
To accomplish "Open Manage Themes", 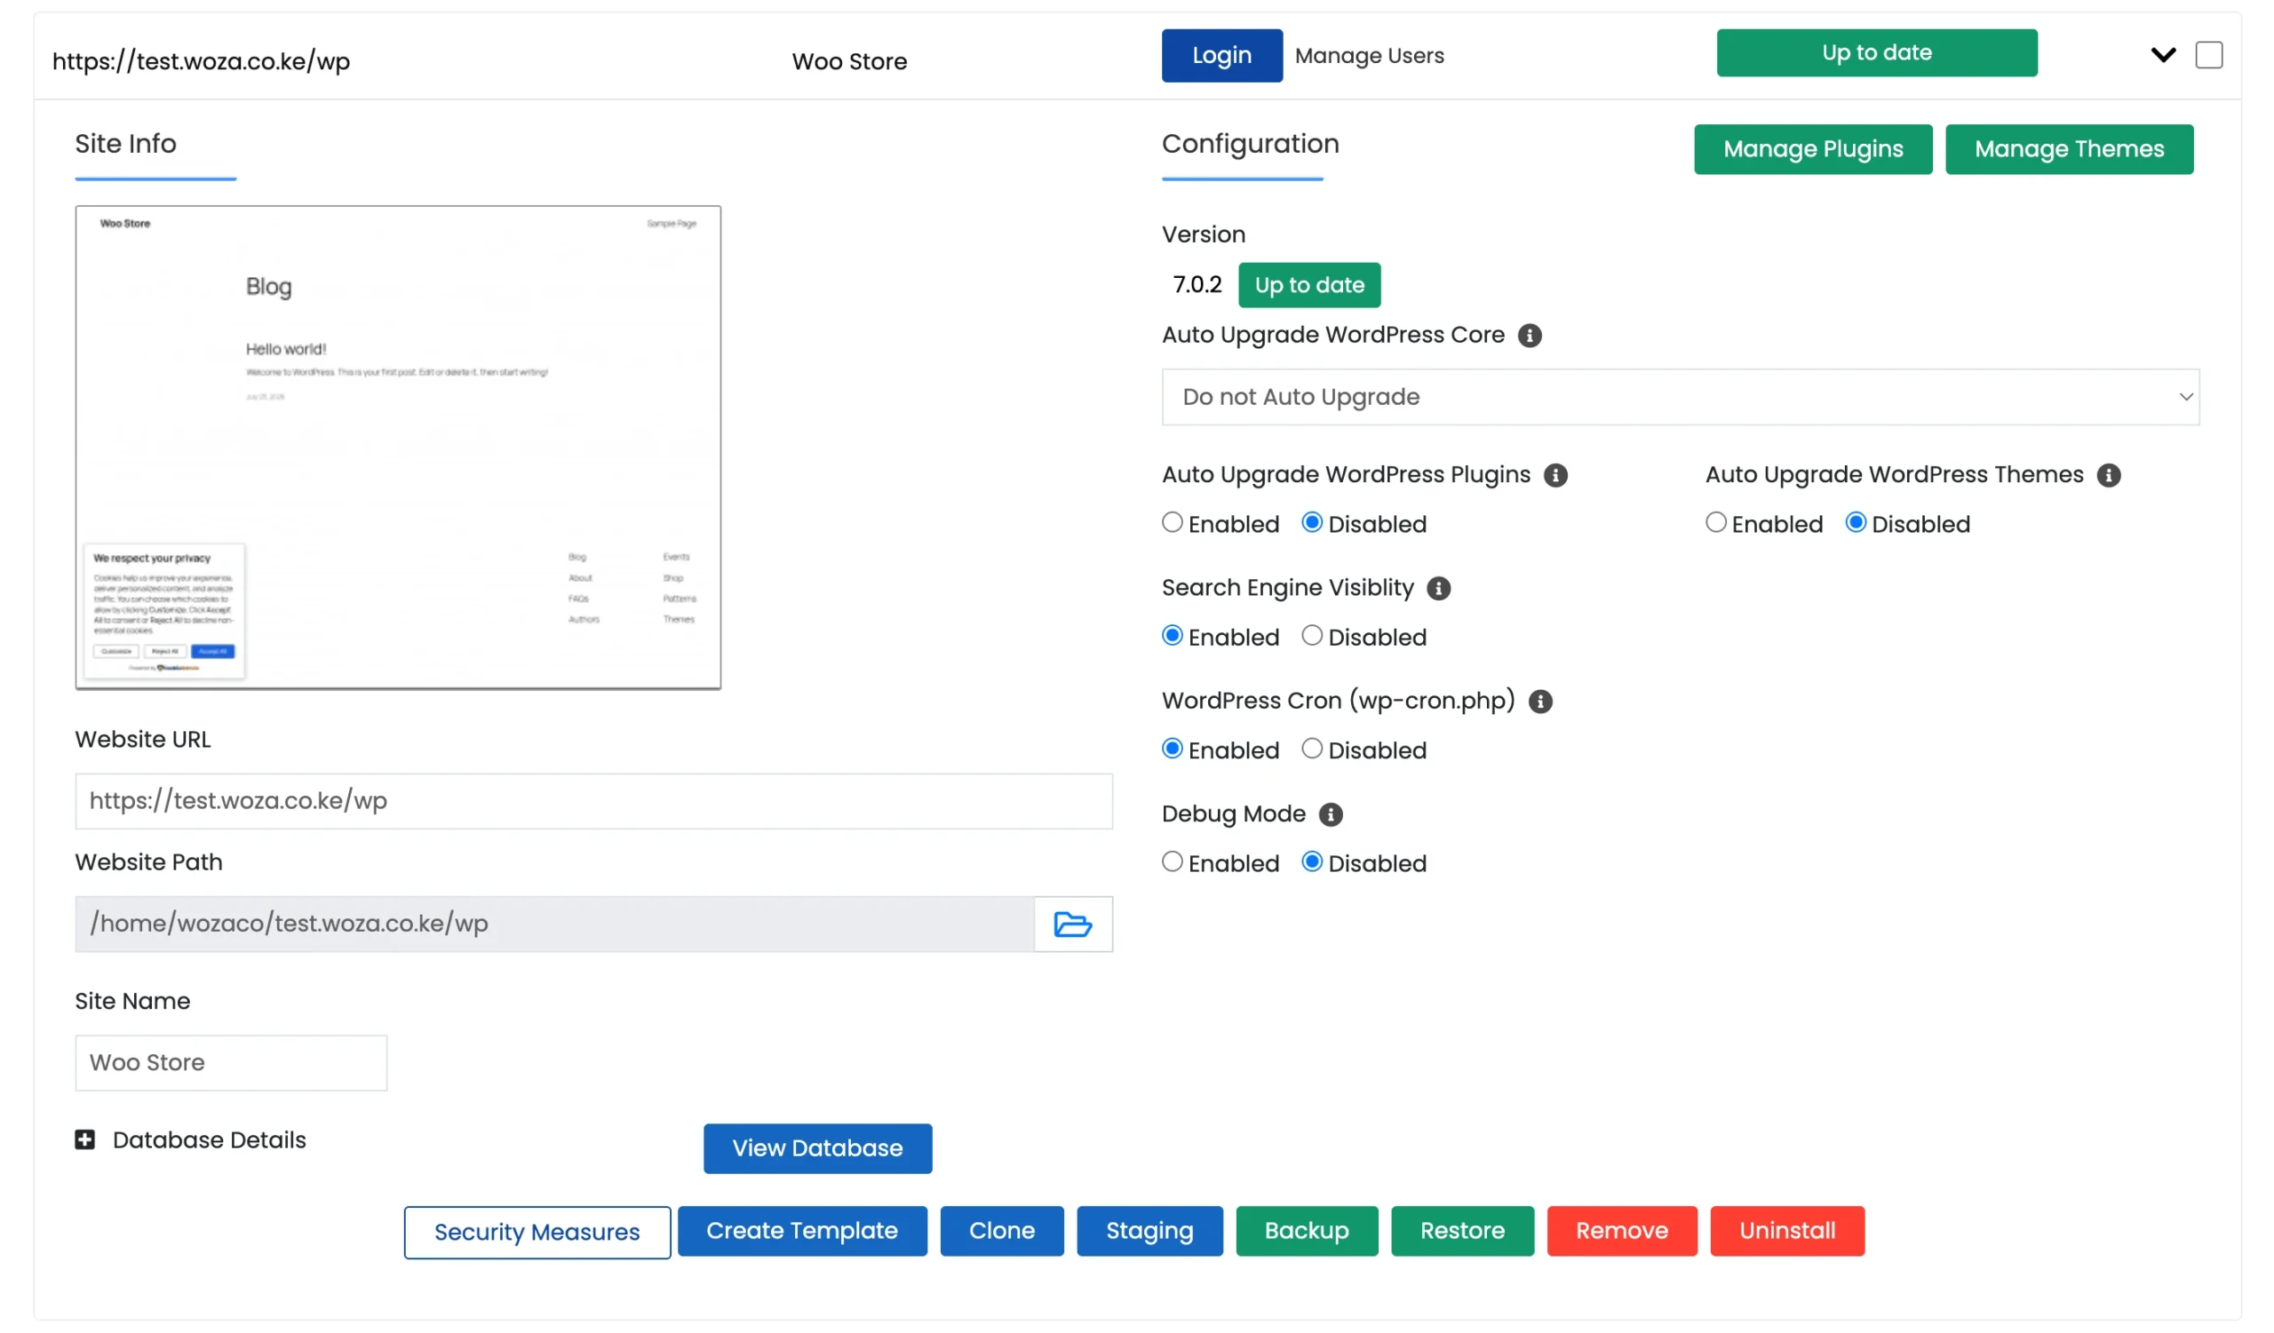I will tap(2068, 150).
